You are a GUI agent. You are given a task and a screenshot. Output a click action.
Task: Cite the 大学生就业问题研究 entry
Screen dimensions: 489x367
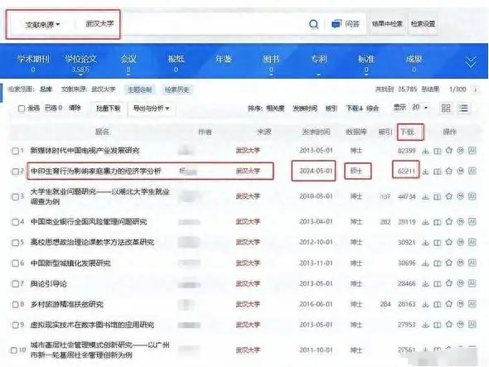pos(460,196)
